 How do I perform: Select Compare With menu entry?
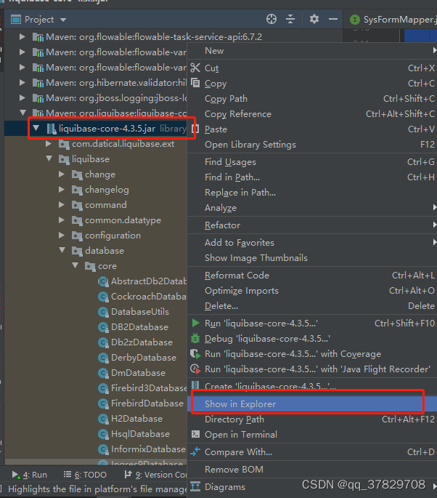point(312,451)
